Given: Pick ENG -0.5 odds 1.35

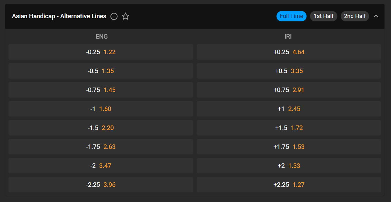Looking at the screenshot, I should tap(101, 71).
